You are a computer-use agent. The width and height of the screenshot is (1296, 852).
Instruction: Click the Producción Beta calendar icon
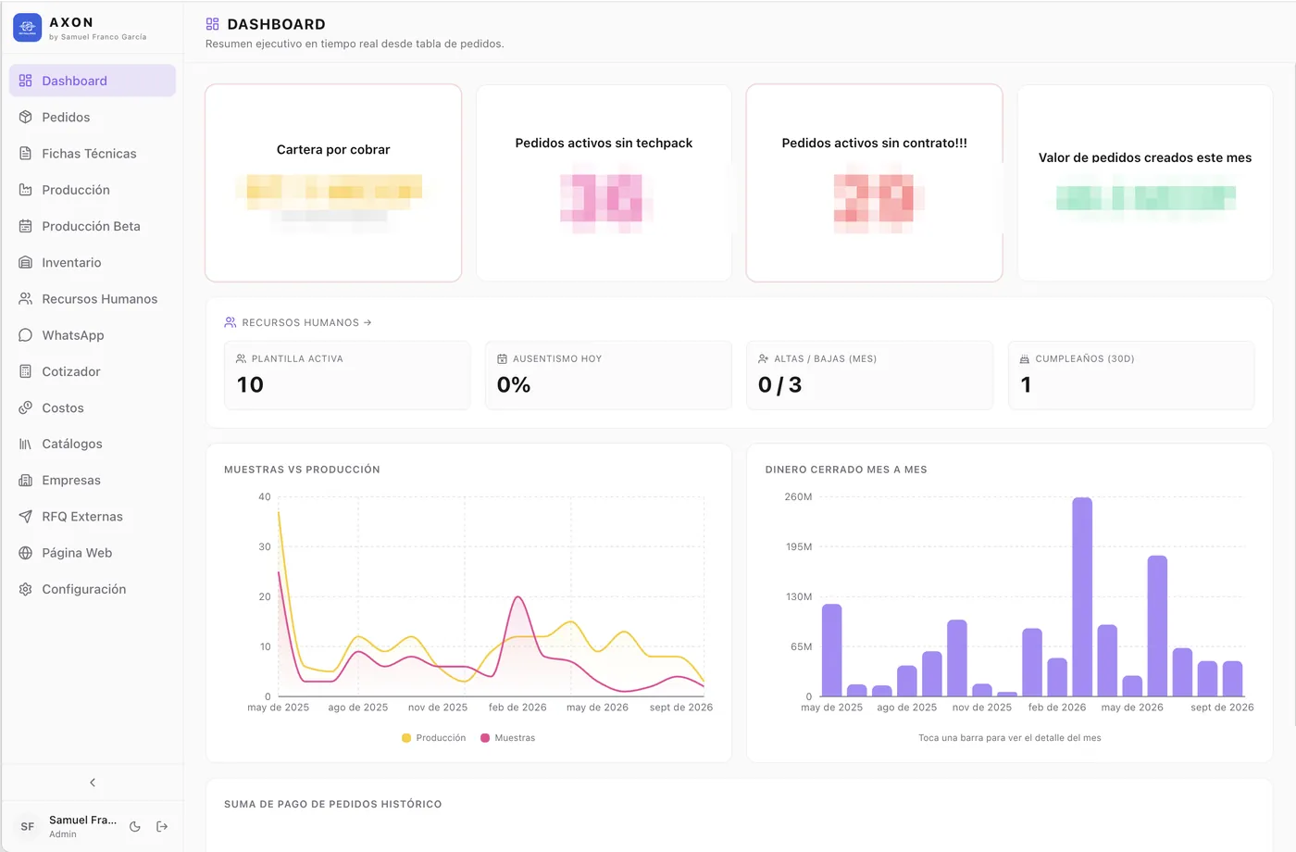coord(26,226)
